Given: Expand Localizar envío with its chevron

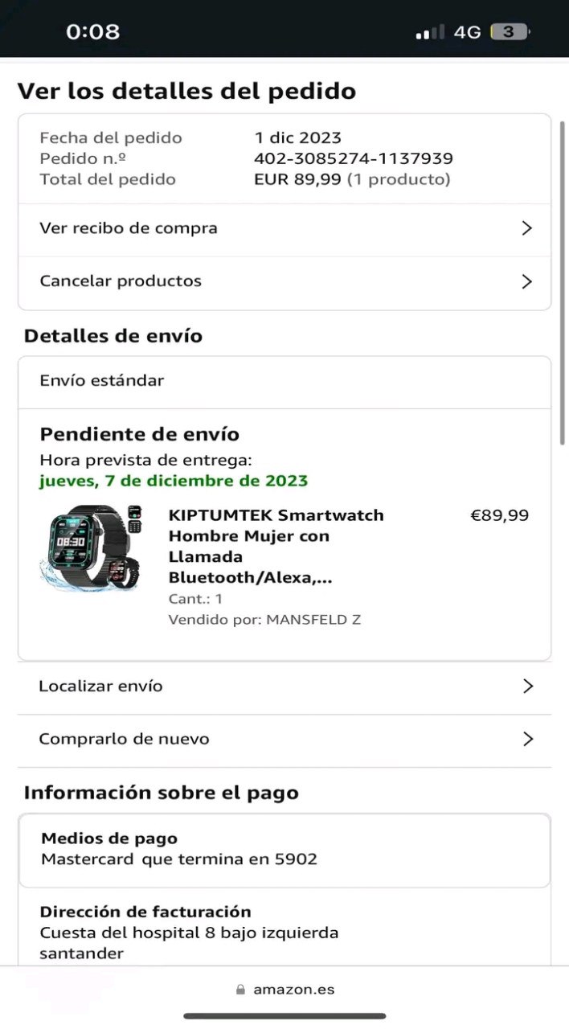Looking at the screenshot, I should 528,686.
